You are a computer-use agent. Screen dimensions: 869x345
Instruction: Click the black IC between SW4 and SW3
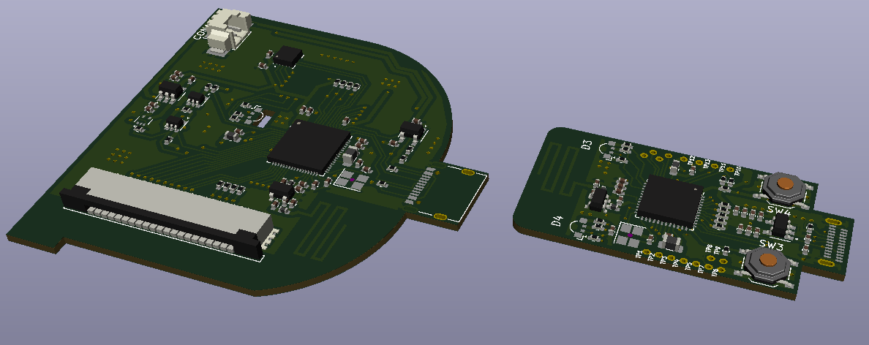pyautogui.click(x=781, y=224)
